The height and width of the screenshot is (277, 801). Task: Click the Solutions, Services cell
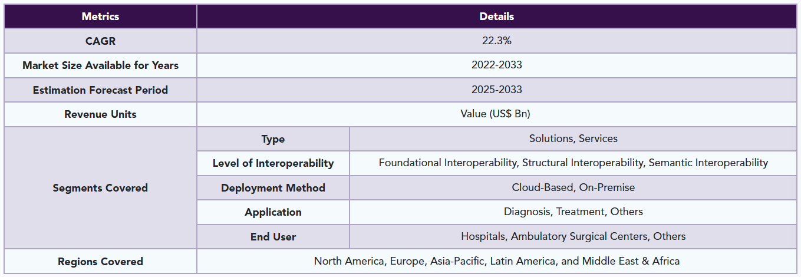[573, 139]
